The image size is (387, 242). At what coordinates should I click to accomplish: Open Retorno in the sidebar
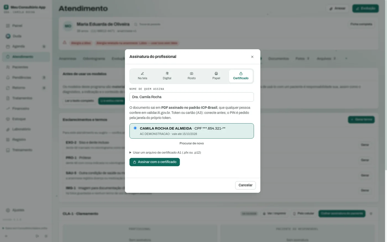click(x=26, y=88)
